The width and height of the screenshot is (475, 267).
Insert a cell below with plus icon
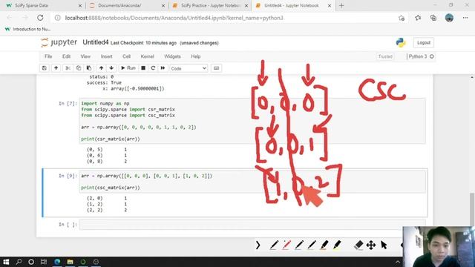[x=56, y=68]
